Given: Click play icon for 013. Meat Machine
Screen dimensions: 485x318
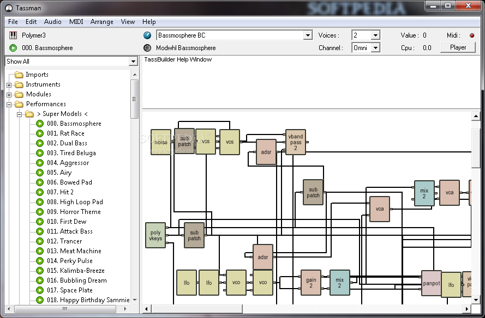Looking at the screenshot, I should tap(40, 251).
